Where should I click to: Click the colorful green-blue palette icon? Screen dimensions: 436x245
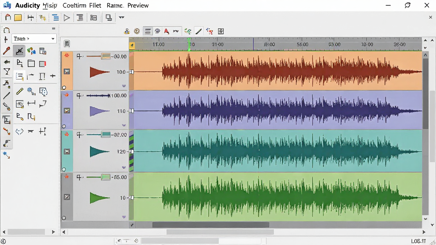tap(31, 51)
